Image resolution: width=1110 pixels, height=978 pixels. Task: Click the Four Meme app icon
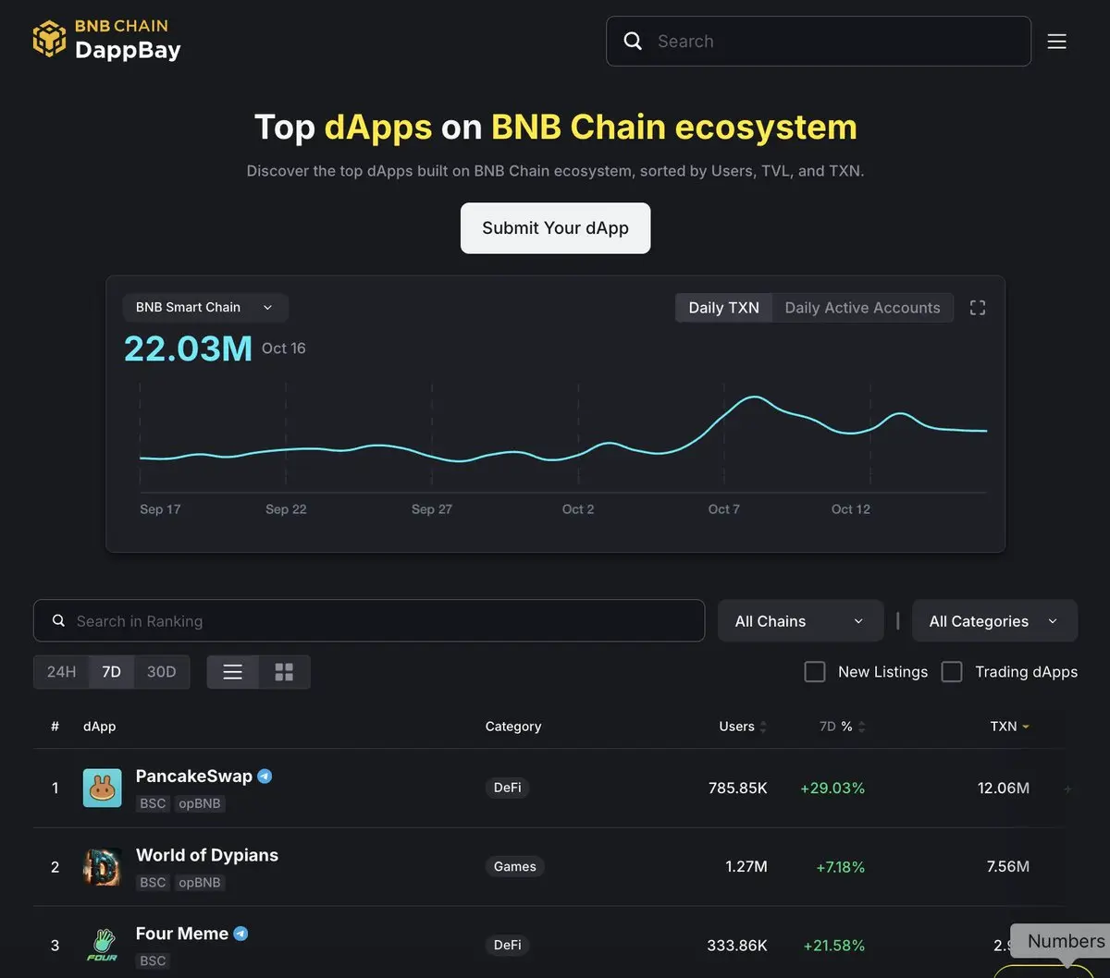tap(103, 945)
